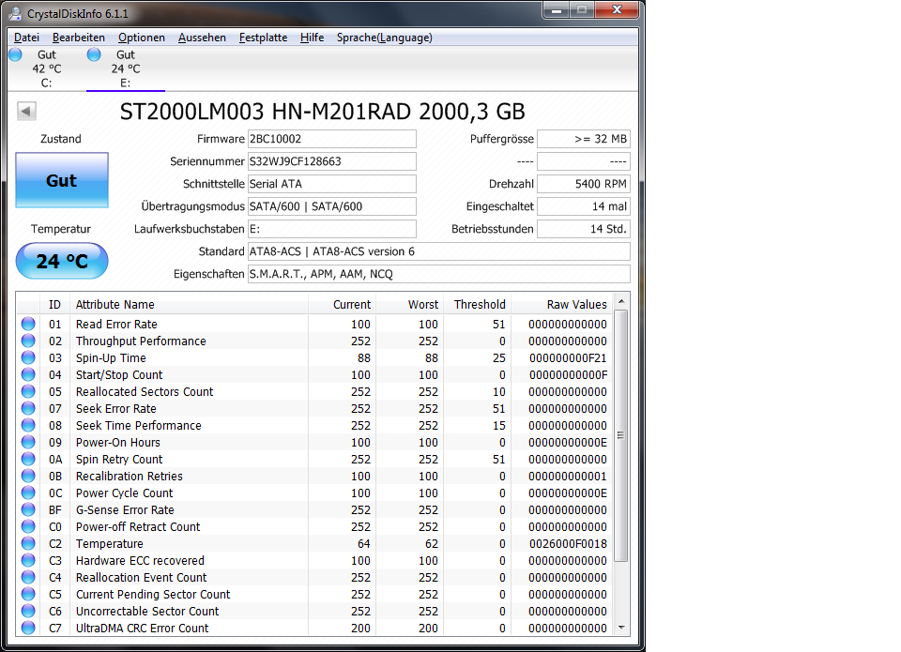Click the SMART list vertical scrollbar thumb
The image size is (901, 652).
coord(621,435)
